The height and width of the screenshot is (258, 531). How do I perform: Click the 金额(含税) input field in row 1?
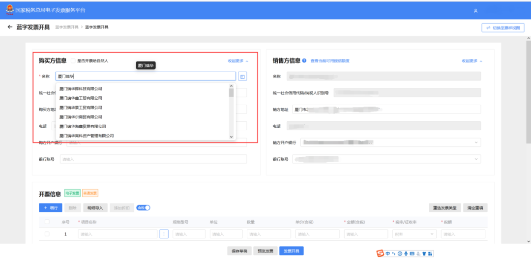(x=366, y=234)
